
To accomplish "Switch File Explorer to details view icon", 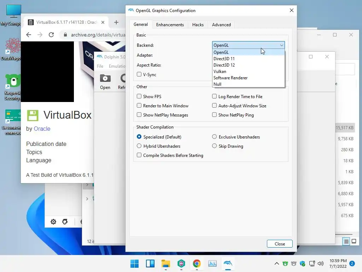I will pos(346,242).
